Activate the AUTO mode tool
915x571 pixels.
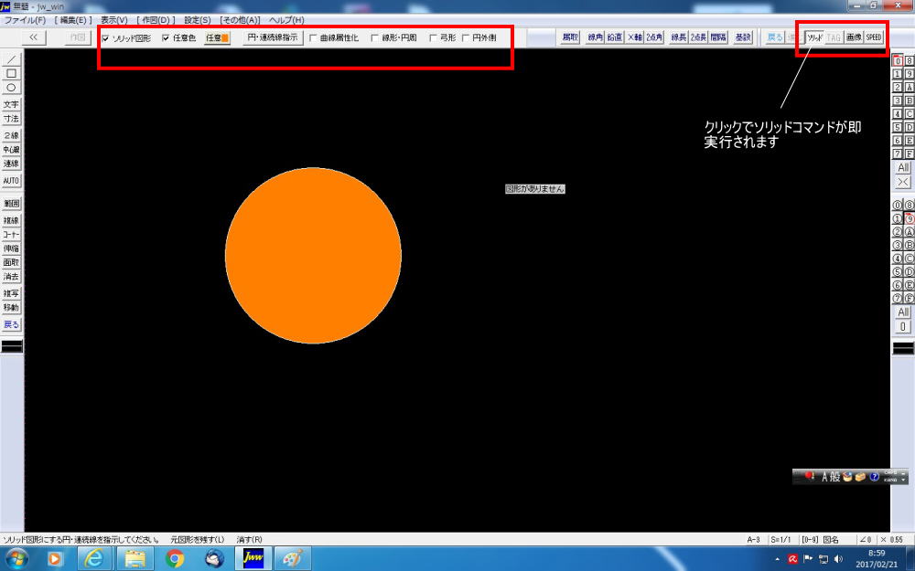tap(11, 181)
